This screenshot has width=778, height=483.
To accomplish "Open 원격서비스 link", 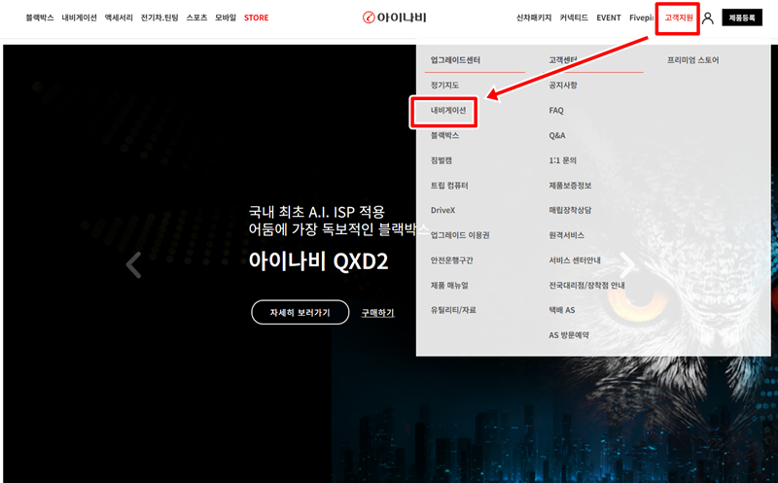I will tap(566, 235).
